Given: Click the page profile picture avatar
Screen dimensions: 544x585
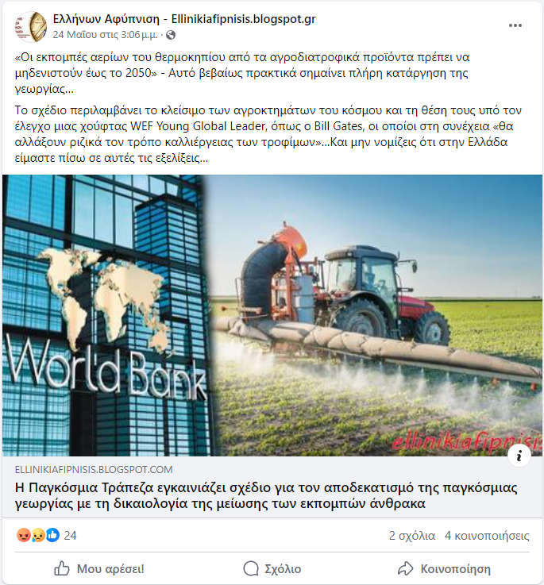Looking at the screenshot, I should pos(31,26).
